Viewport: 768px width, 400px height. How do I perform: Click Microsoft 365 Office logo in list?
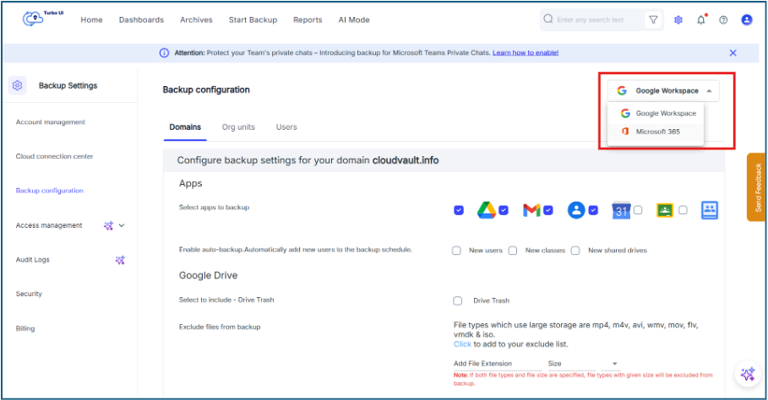click(x=625, y=131)
